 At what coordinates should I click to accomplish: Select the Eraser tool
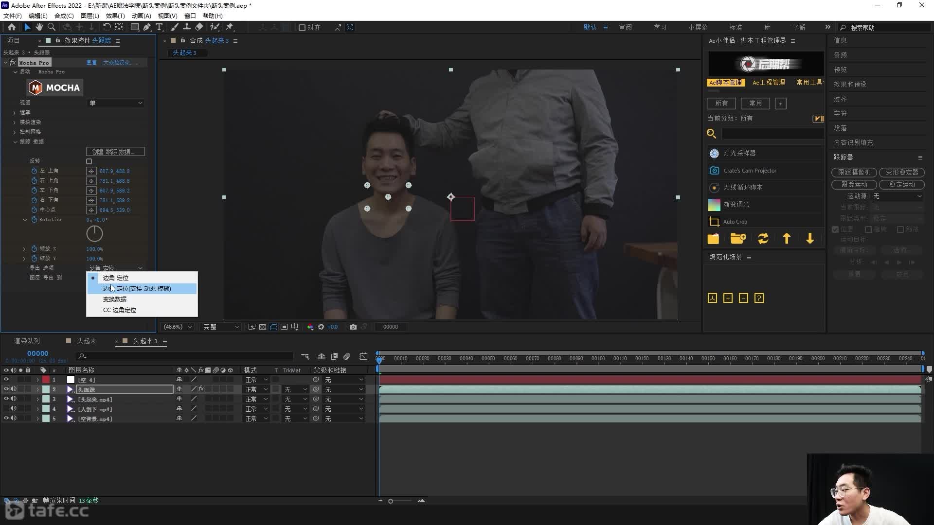199,27
